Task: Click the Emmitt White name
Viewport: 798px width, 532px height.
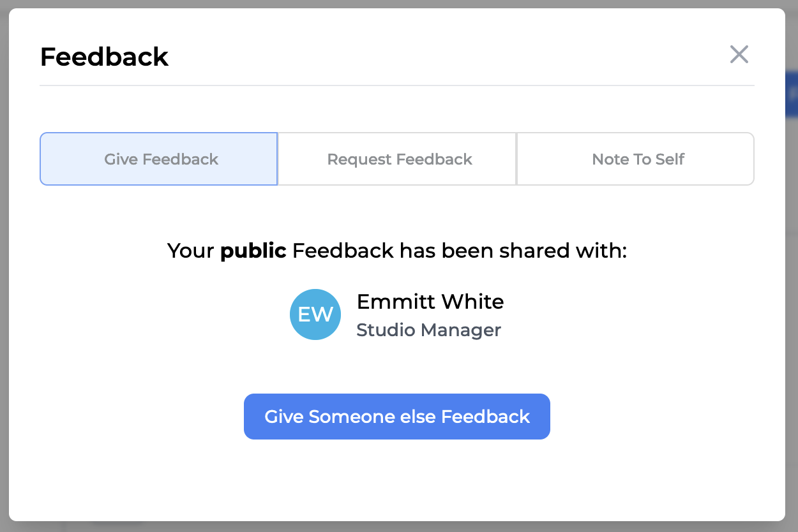Action: click(430, 302)
